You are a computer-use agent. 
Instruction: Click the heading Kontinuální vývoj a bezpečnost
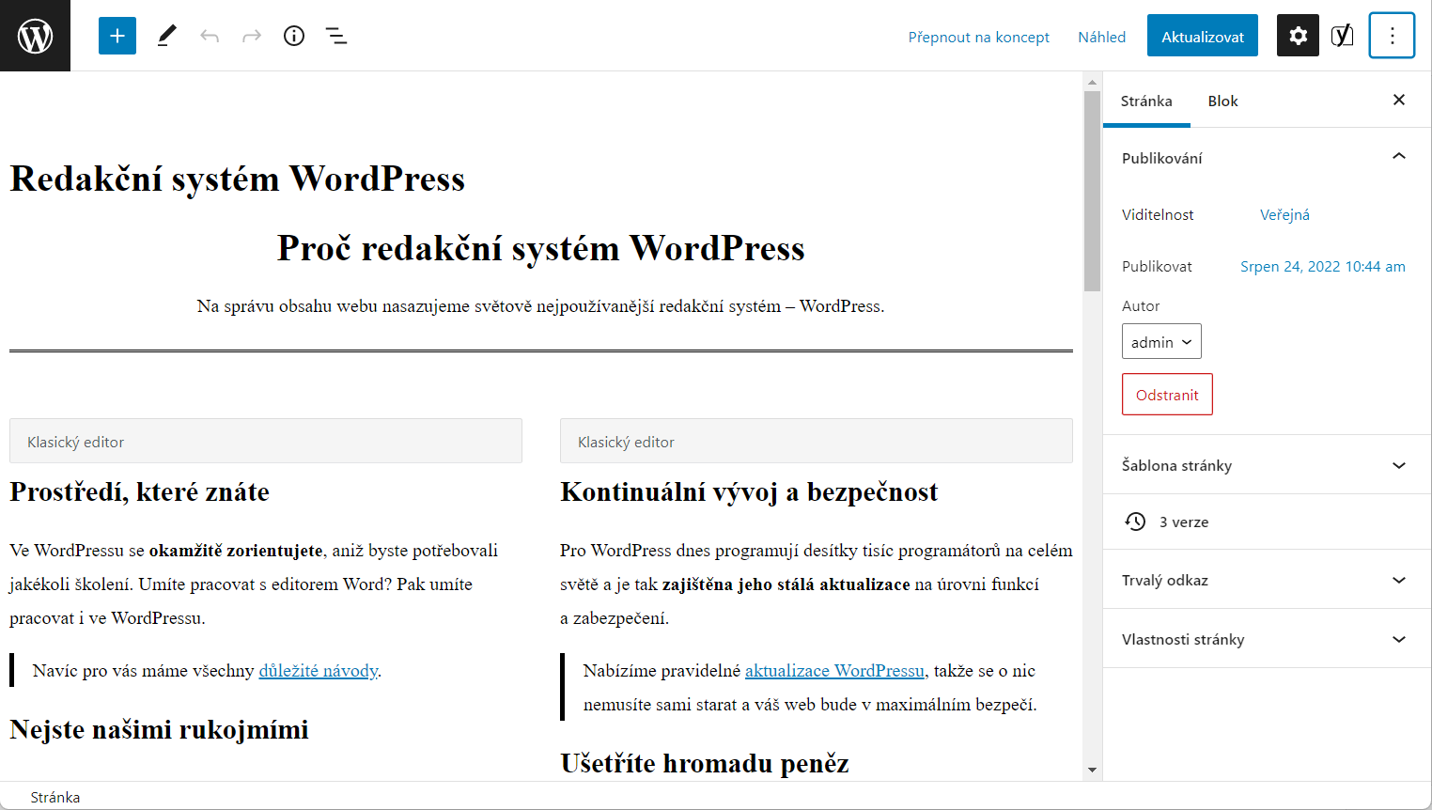(x=749, y=492)
